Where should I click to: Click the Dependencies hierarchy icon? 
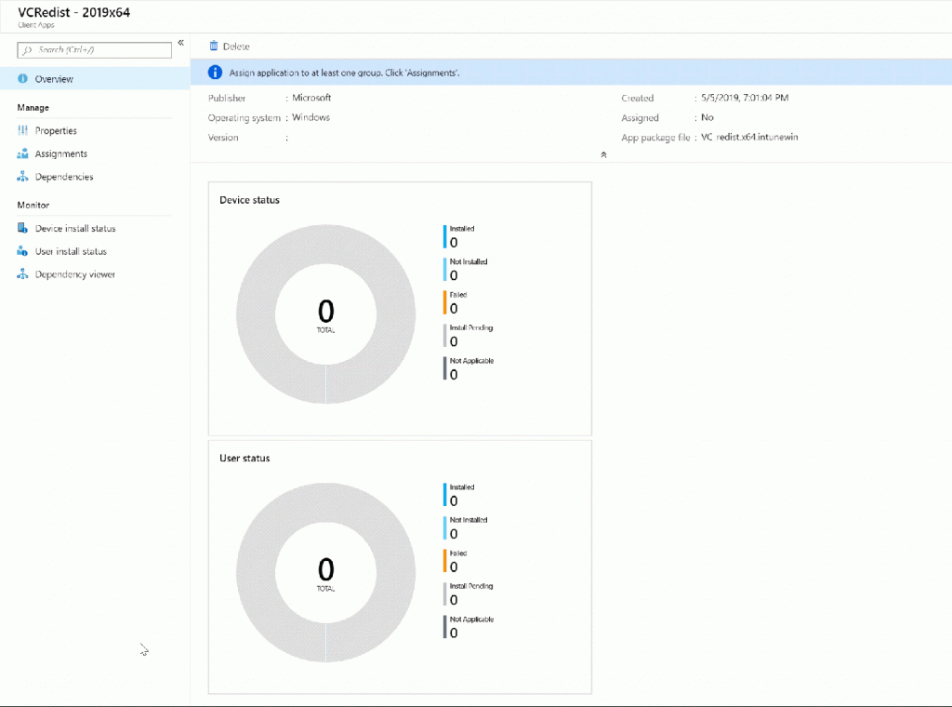click(x=22, y=177)
